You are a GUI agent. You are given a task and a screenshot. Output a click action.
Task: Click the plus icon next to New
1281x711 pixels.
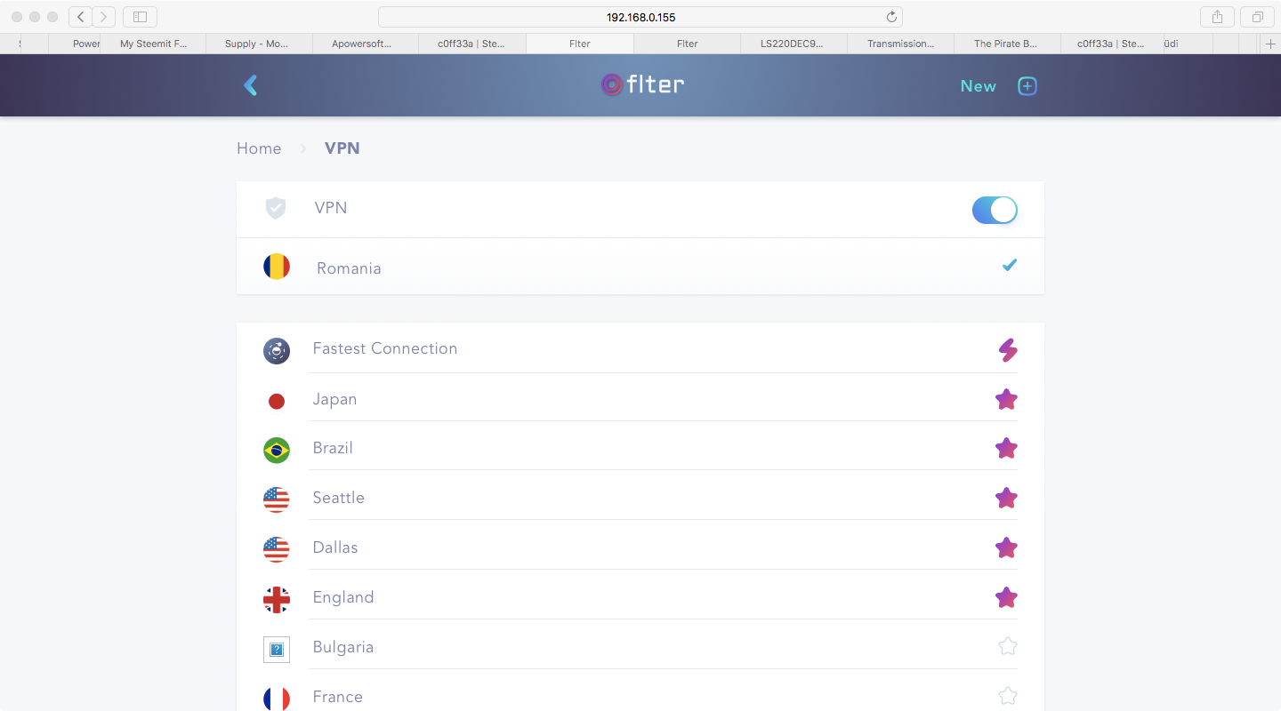click(1027, 86)
